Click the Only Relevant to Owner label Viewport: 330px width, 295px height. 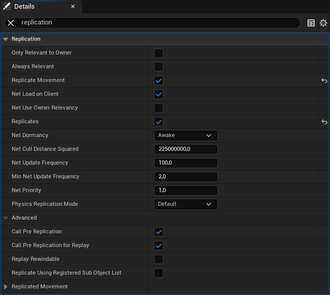tap(42, 53)
